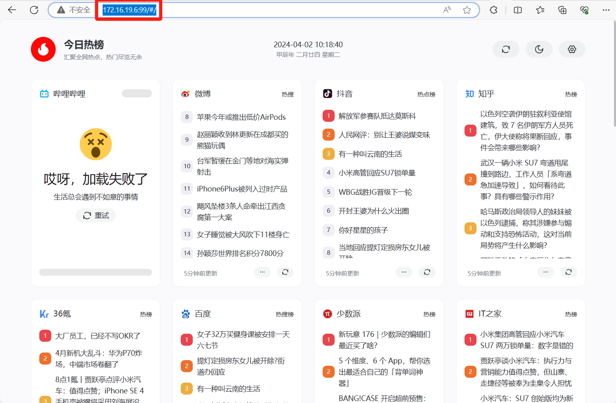Refresh the Douyin hot list card
This screenshot has height=403, width=616.
tap(427, 272)
